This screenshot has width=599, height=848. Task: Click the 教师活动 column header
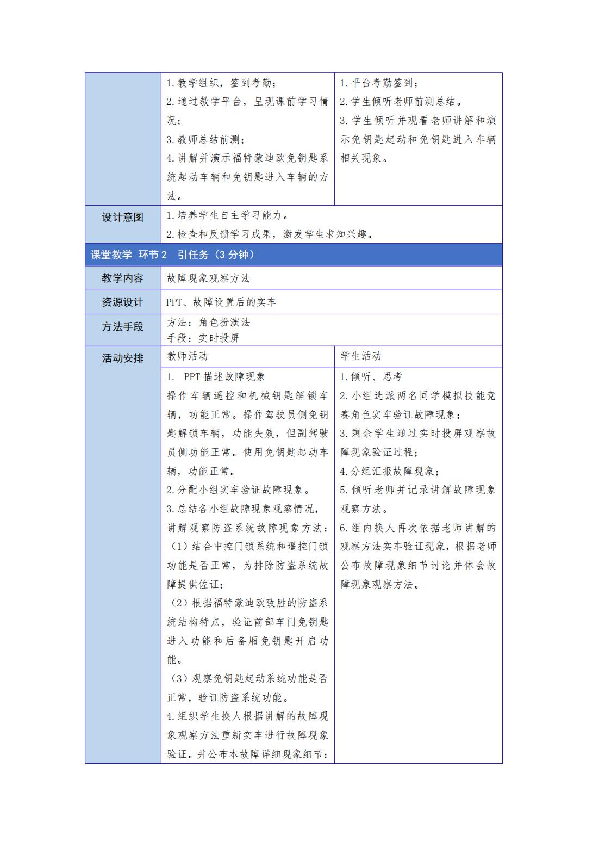(x=187, y=356)
